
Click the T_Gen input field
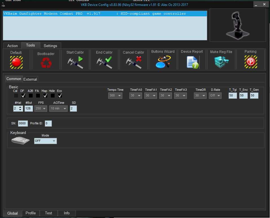pos(254,96)
